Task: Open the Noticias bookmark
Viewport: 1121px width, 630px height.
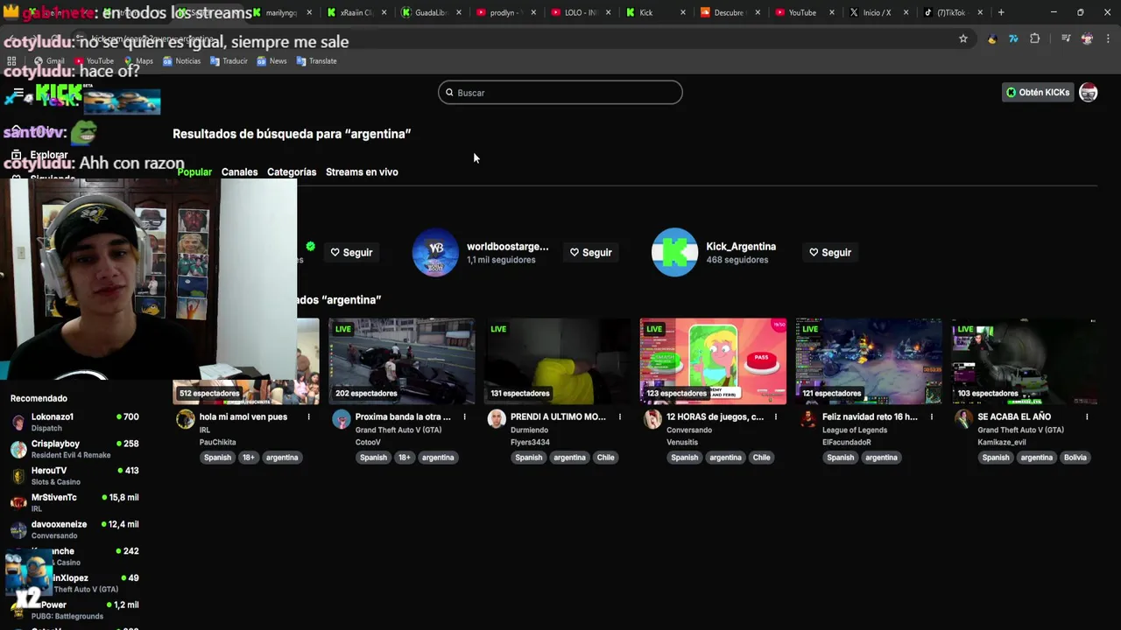Action: click(181, 61)
